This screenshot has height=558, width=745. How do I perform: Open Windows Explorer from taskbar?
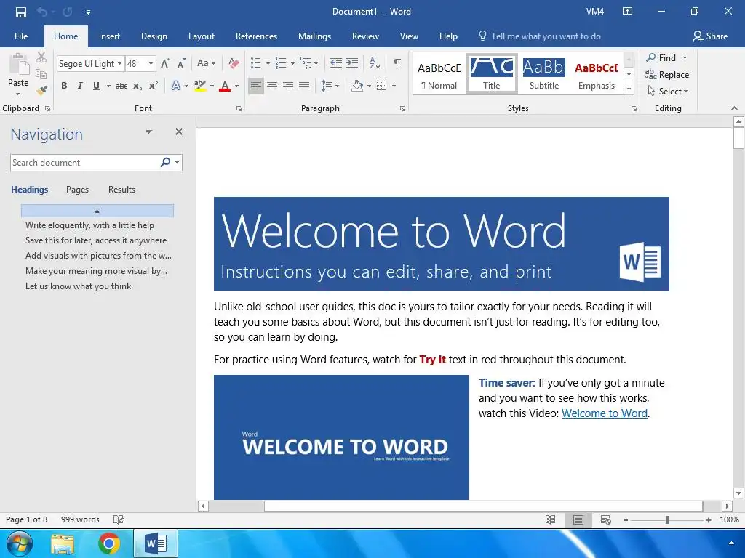coord(63,543)
